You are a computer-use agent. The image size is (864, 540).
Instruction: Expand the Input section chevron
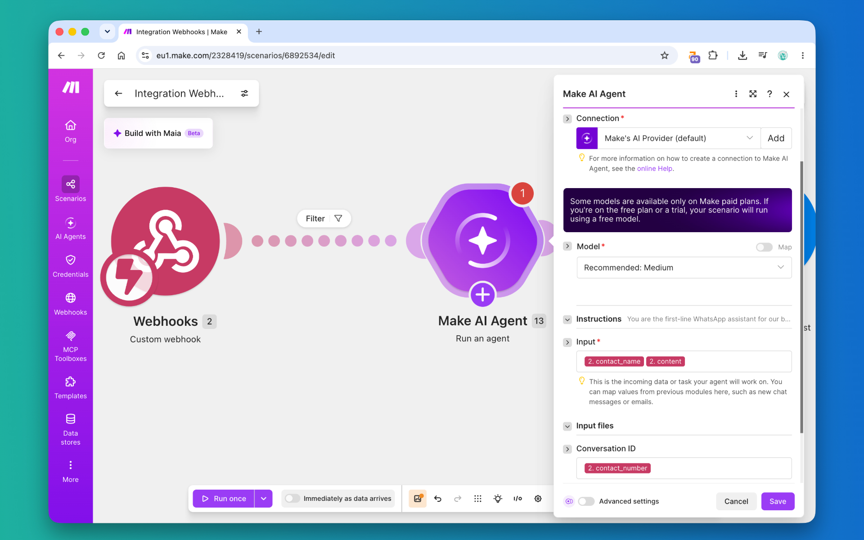[567, 342]
